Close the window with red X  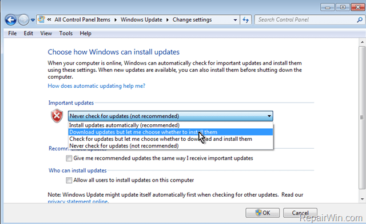[358, 7]
